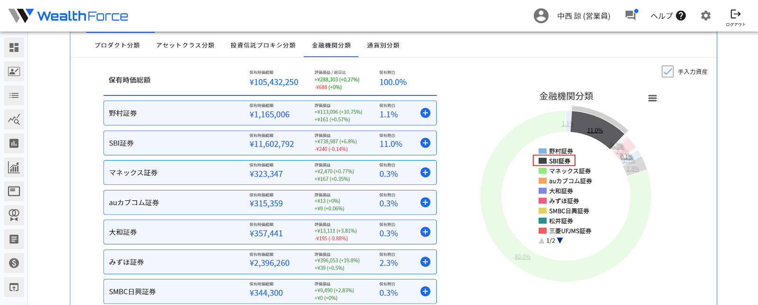The width and height of the screenshot is (758, 305).
Task: Open the document notes icon in sidebar
Action: coord(14,239)
